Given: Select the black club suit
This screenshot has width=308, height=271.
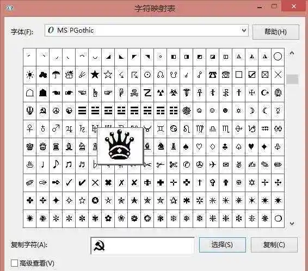Looking at the screenshot, I should pyautogui.click(x=226, y=147).
